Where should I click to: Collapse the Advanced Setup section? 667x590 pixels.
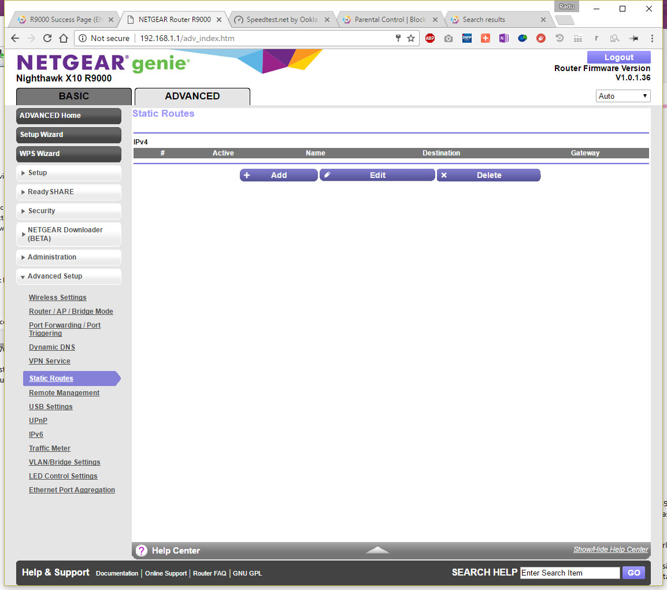(x=69, y=276)
